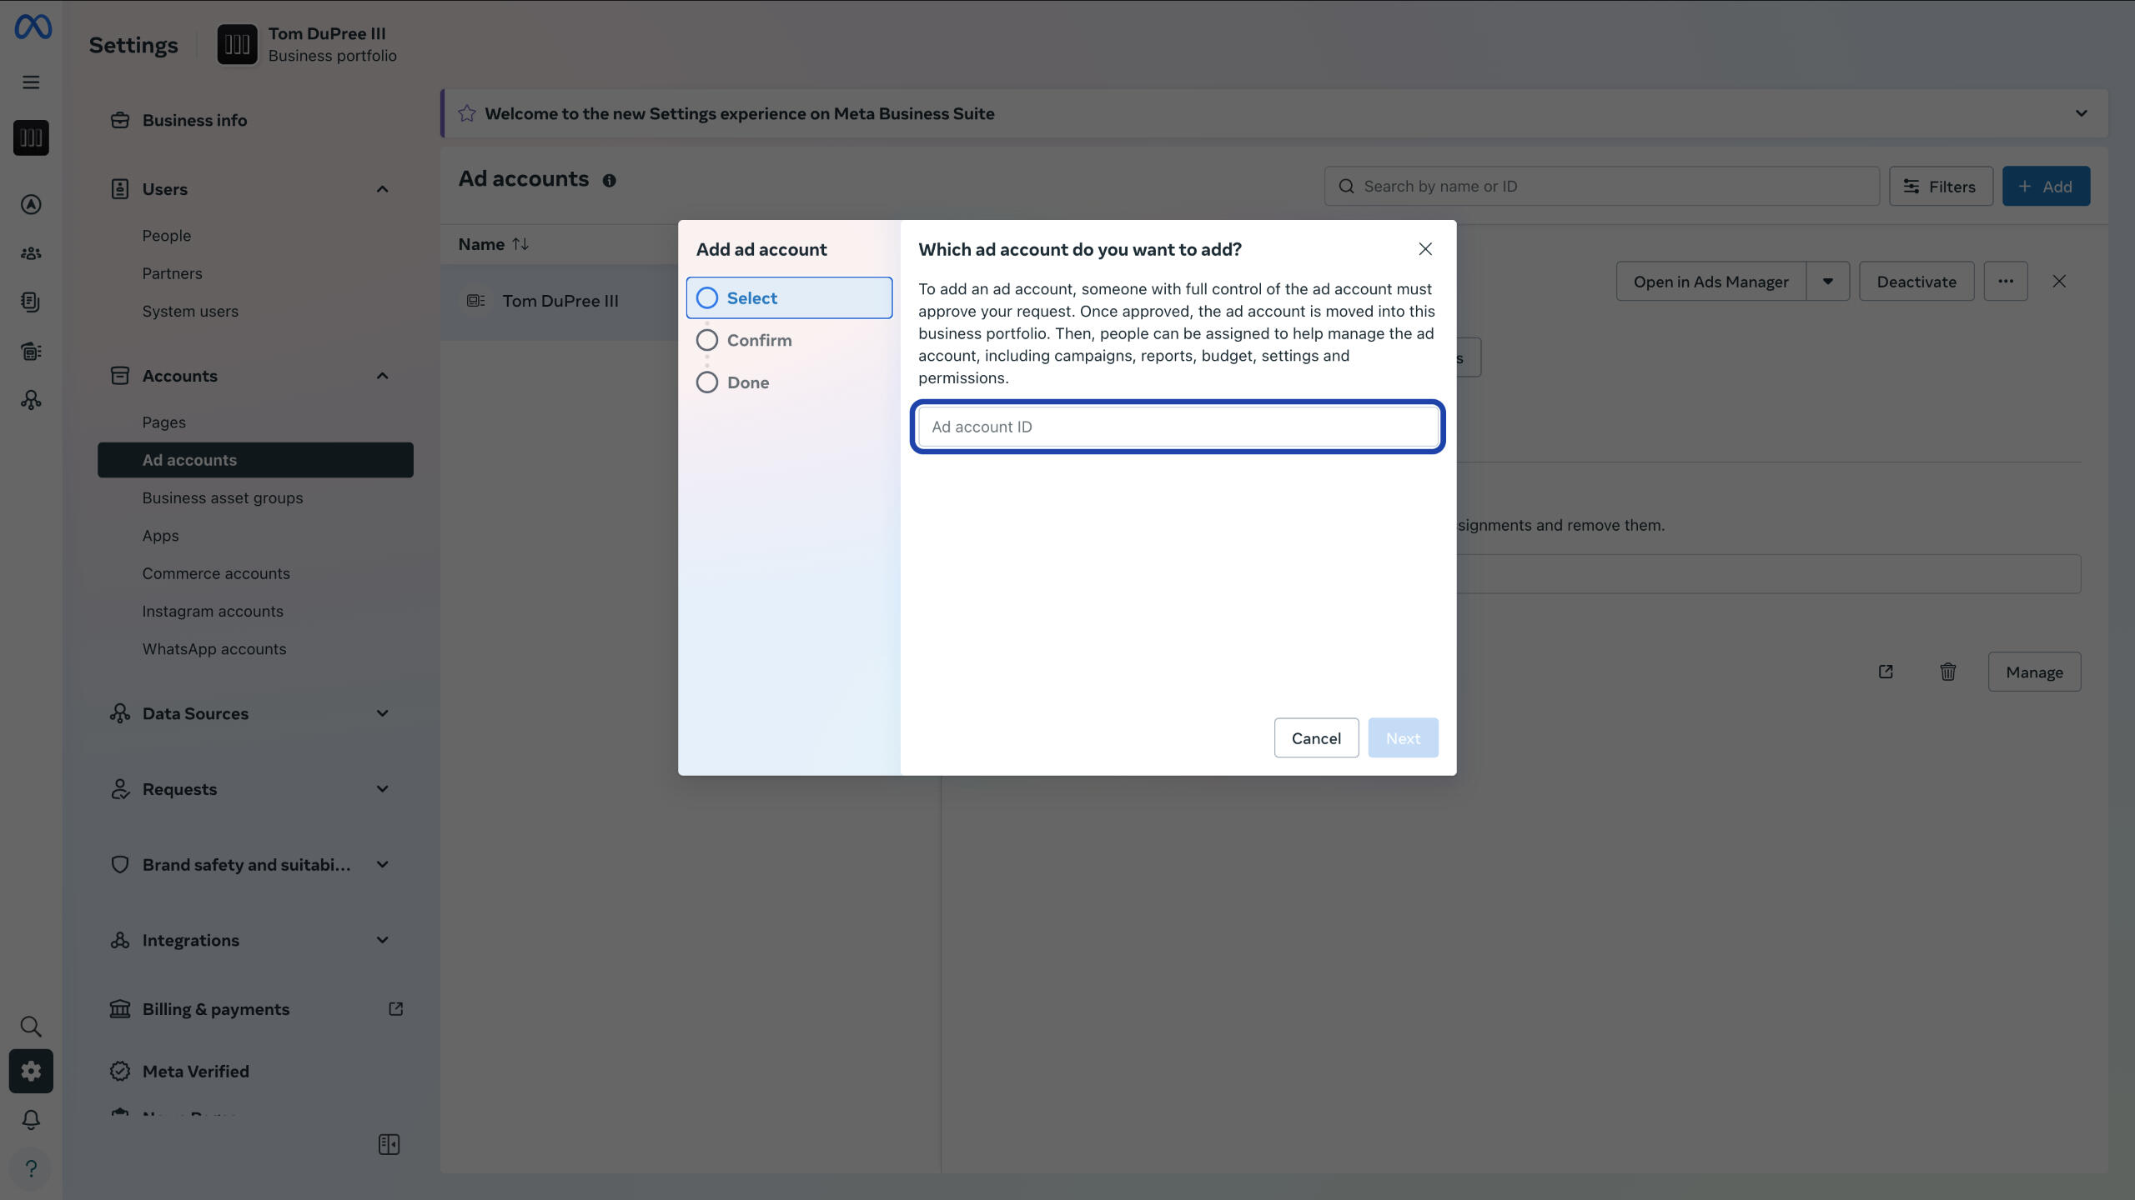2135x1200 pixels.
Task: Open the three-dots more options button
Action: tap(2005, 282)
